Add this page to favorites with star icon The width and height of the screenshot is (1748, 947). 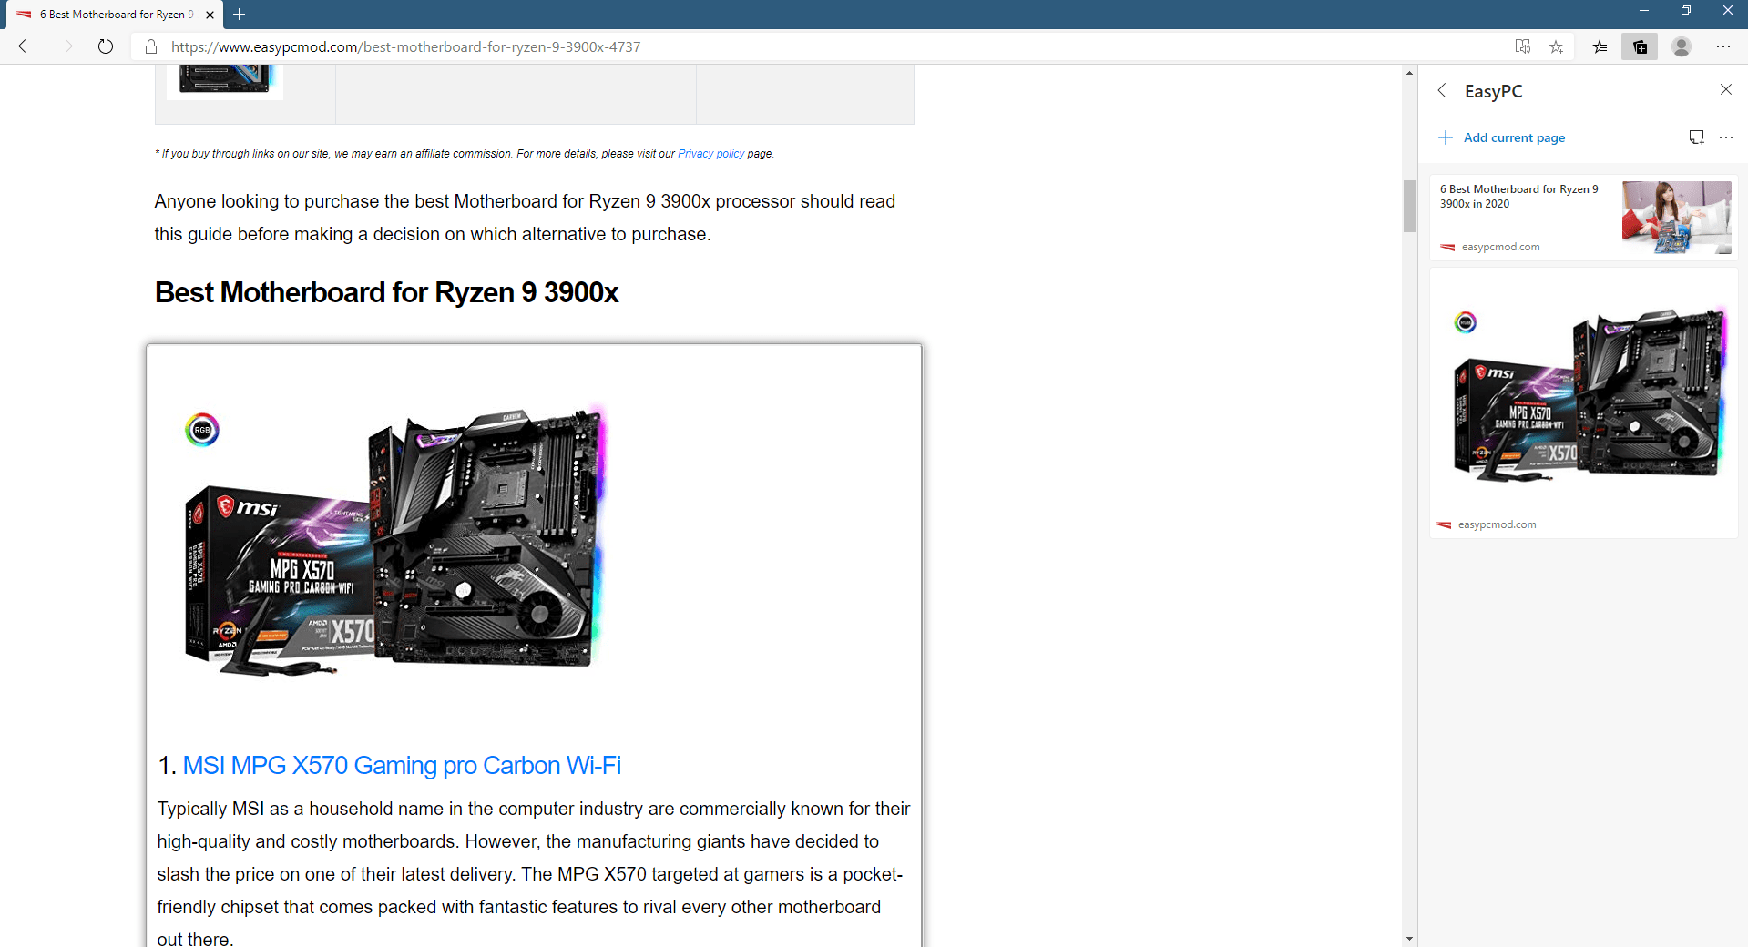click(1556, 46)
